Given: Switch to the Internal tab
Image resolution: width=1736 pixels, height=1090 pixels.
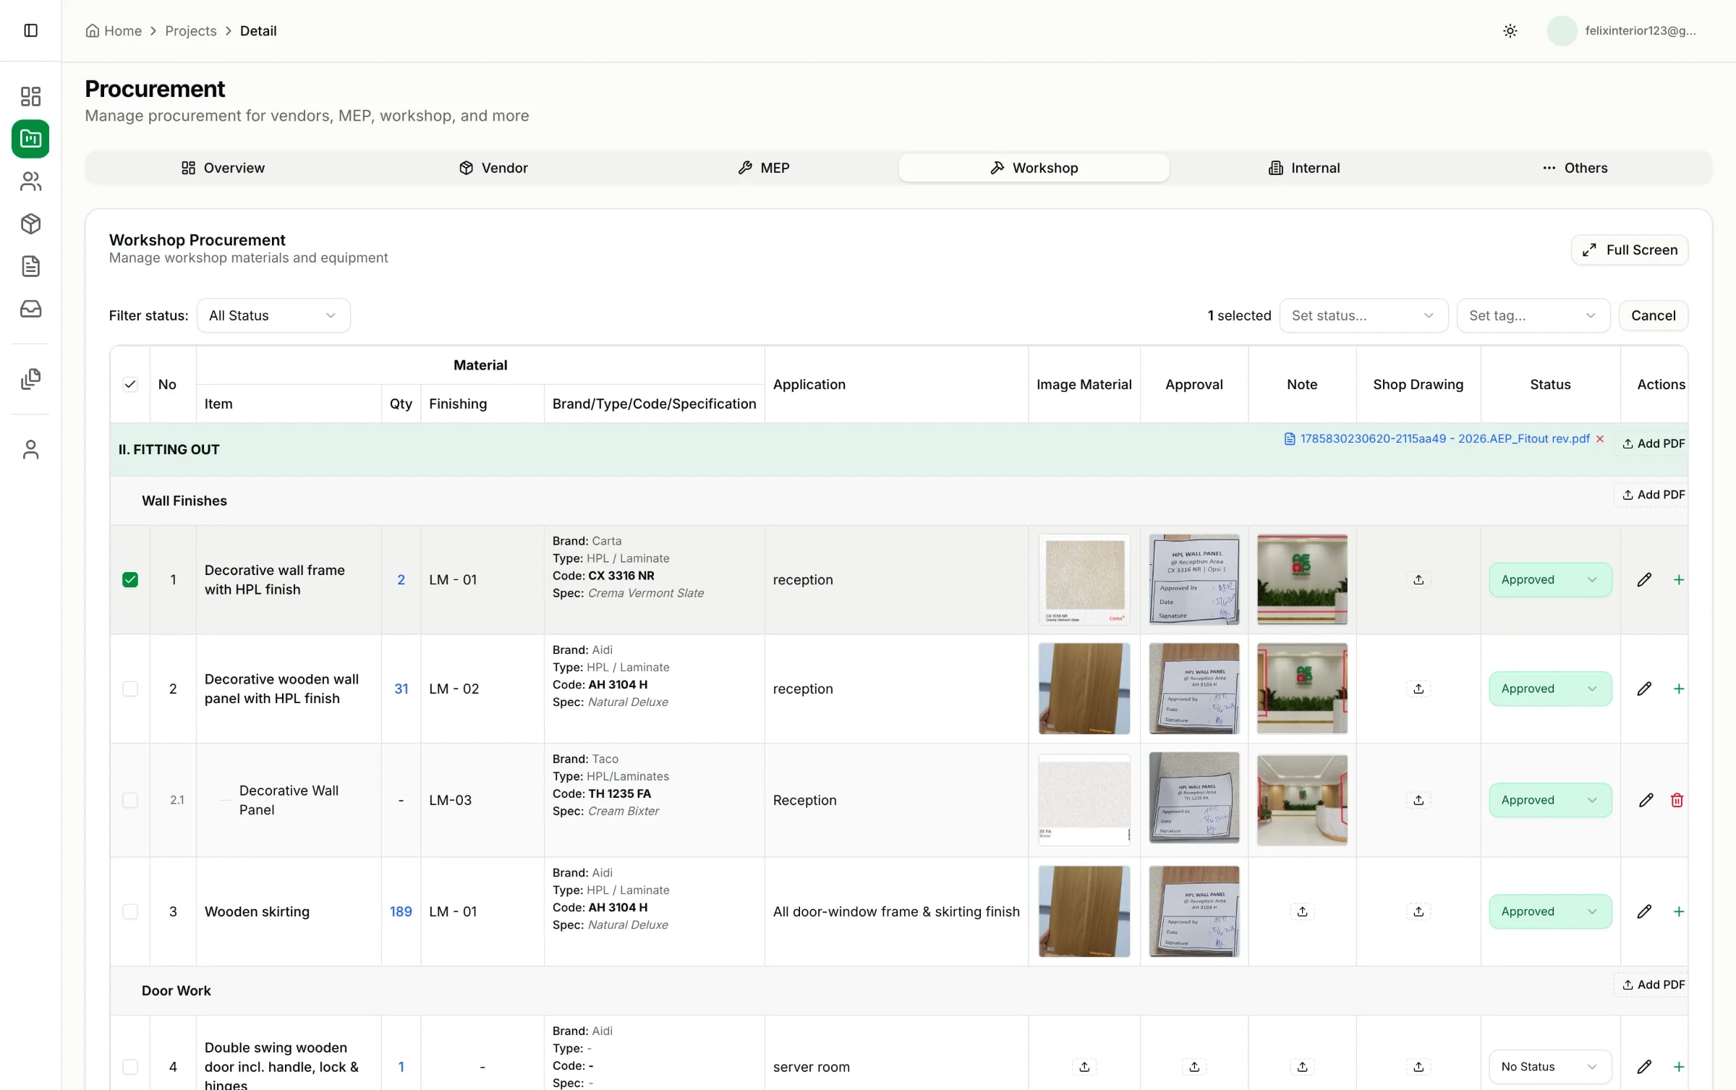Looking at the screenshot, I should [x=1304, y=168].
